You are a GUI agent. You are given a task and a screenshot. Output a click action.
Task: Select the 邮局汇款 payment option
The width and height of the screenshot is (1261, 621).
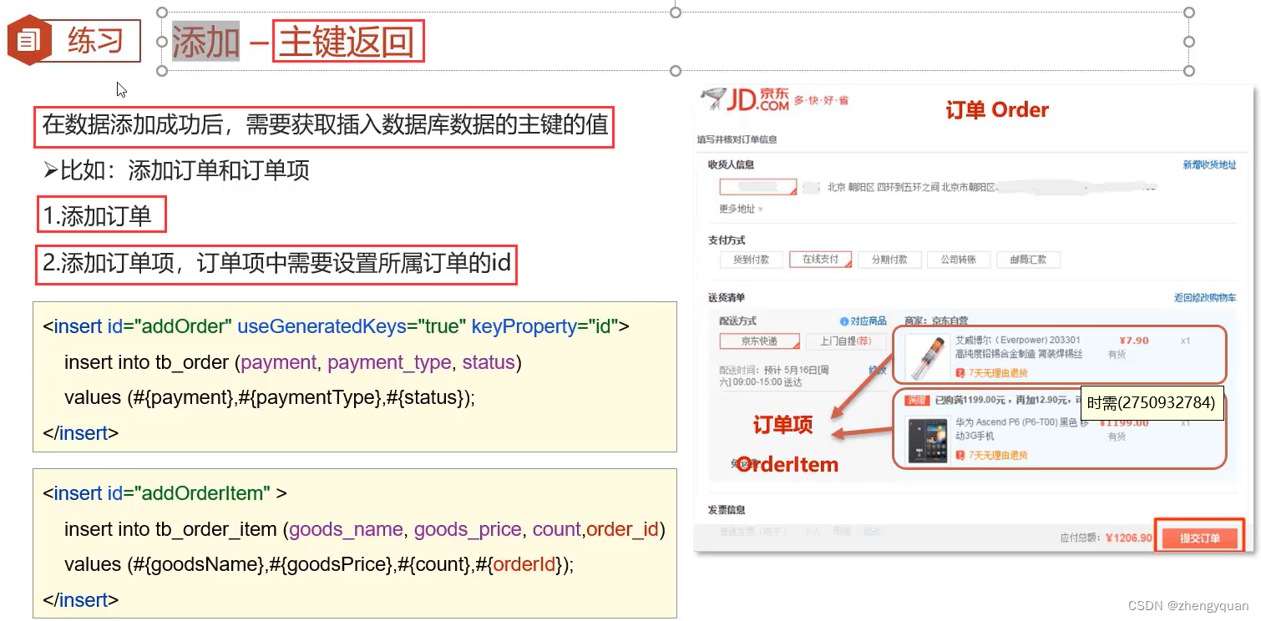coord(1028,260)
